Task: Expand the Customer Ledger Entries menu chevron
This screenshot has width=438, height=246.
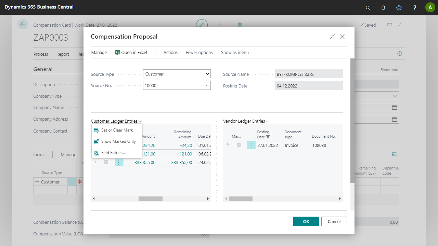Action: click(x=140, y=121)
